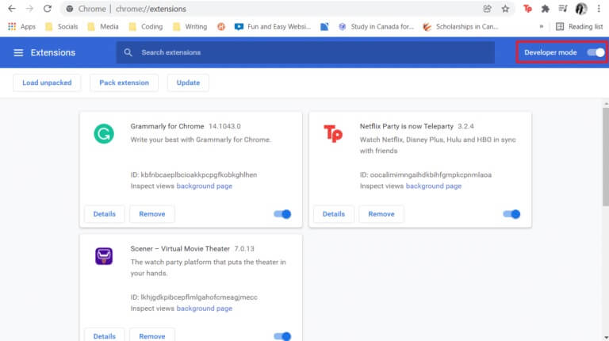Screen dimensions: 609x341
Task: Remove the Grammarly for Chrome extension
Action: click(152, 214)
